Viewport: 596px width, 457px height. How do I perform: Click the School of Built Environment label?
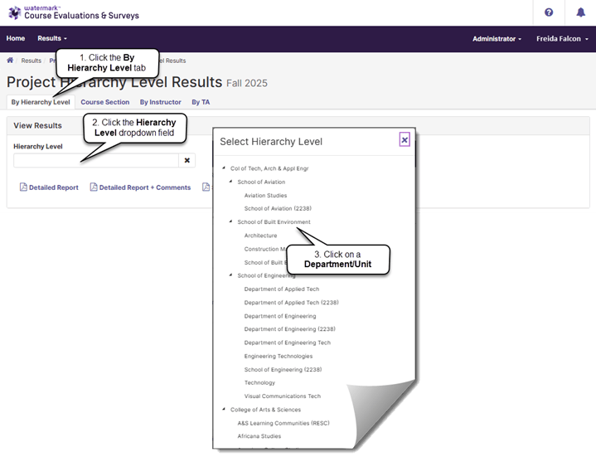click(274, 221)
